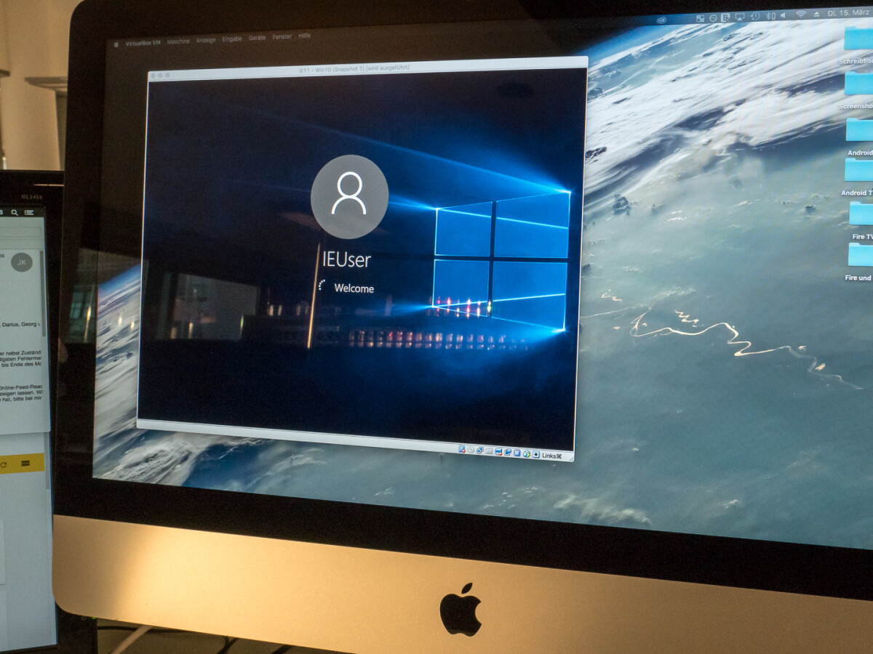The width and height of the screenshot is (873, 654).
Task: Click the eject icon in menu bar
Action: coord(816,15)
